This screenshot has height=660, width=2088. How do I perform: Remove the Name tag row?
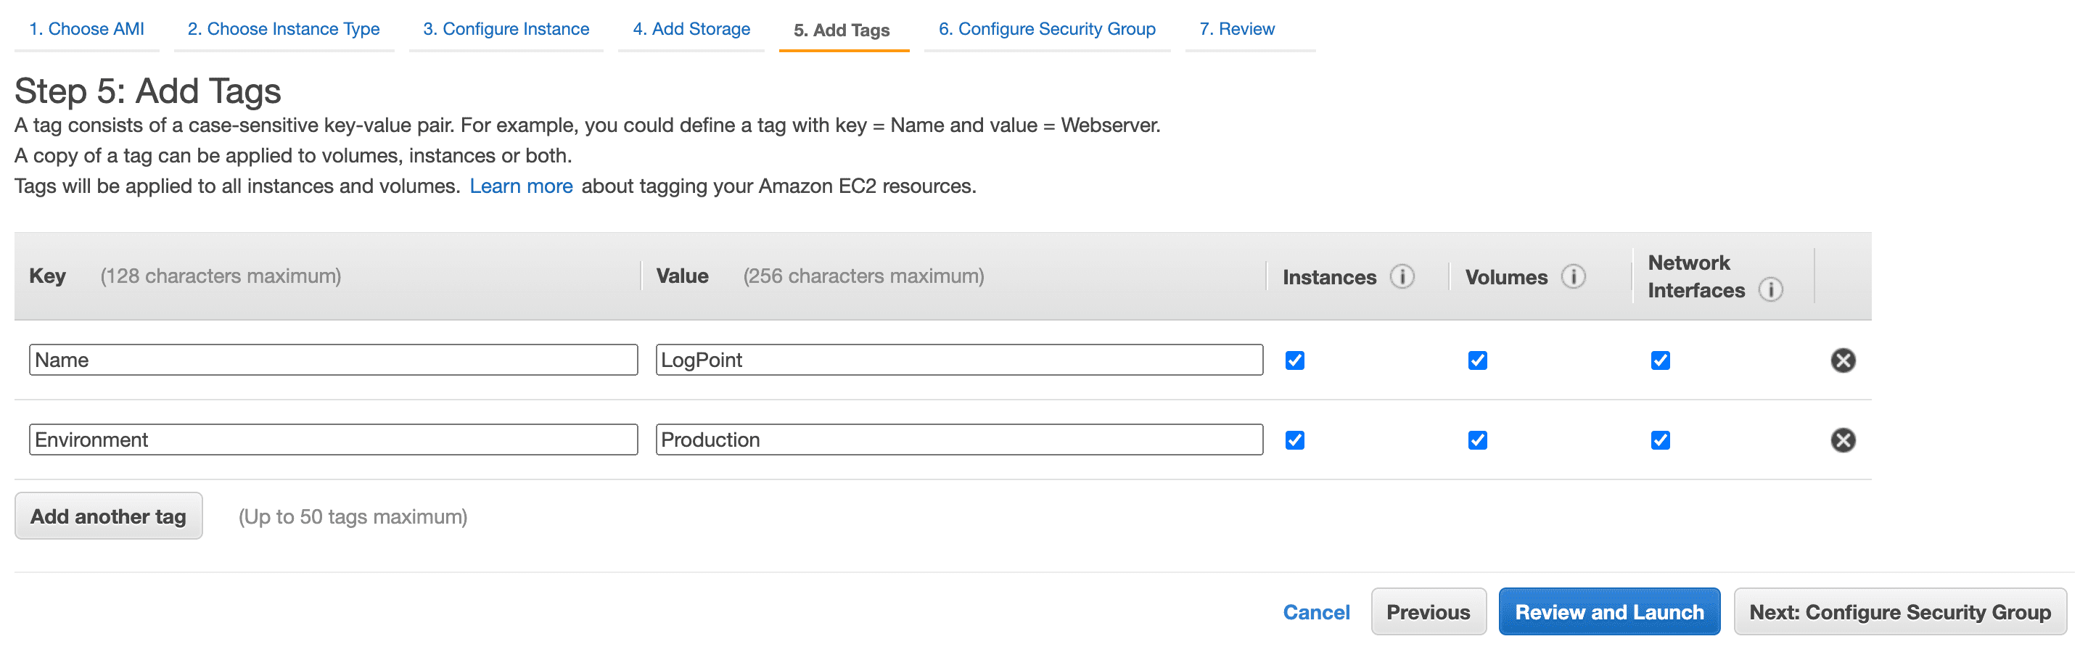(x=1844, y=360)
